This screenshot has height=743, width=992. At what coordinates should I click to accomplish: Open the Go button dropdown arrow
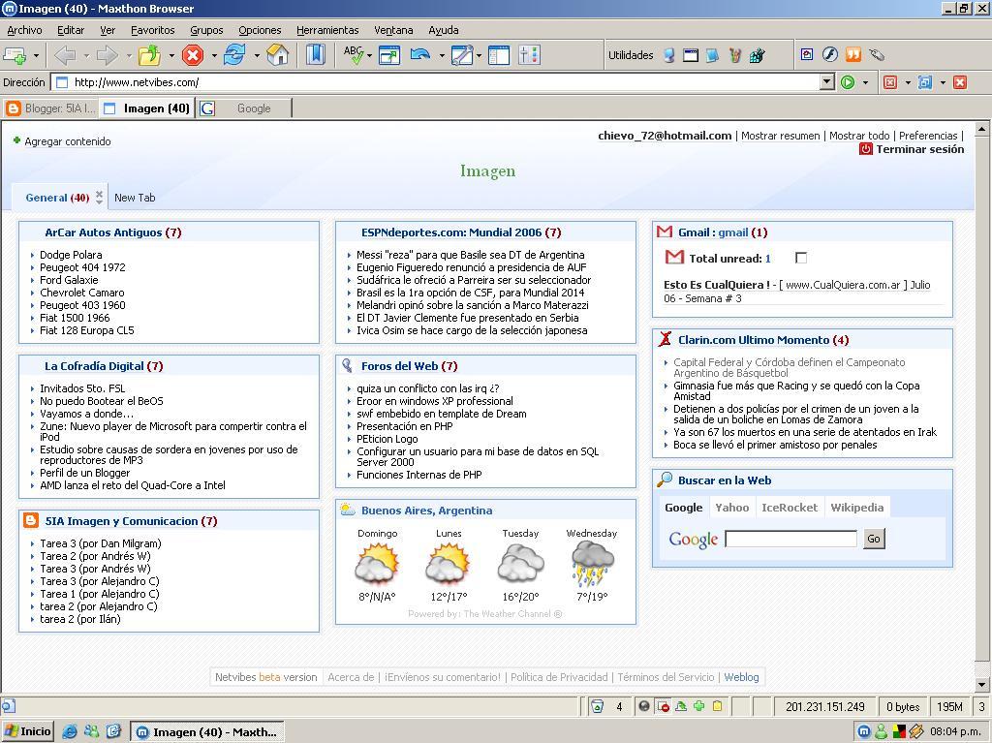(x=865, y=82)
